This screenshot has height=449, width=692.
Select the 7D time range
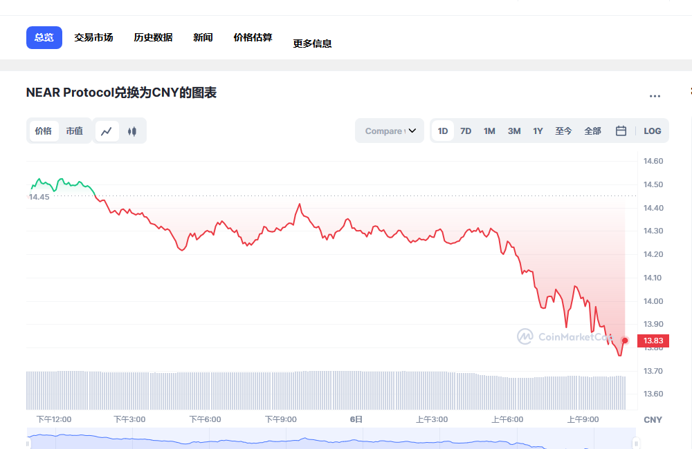(x=466, y=131)
